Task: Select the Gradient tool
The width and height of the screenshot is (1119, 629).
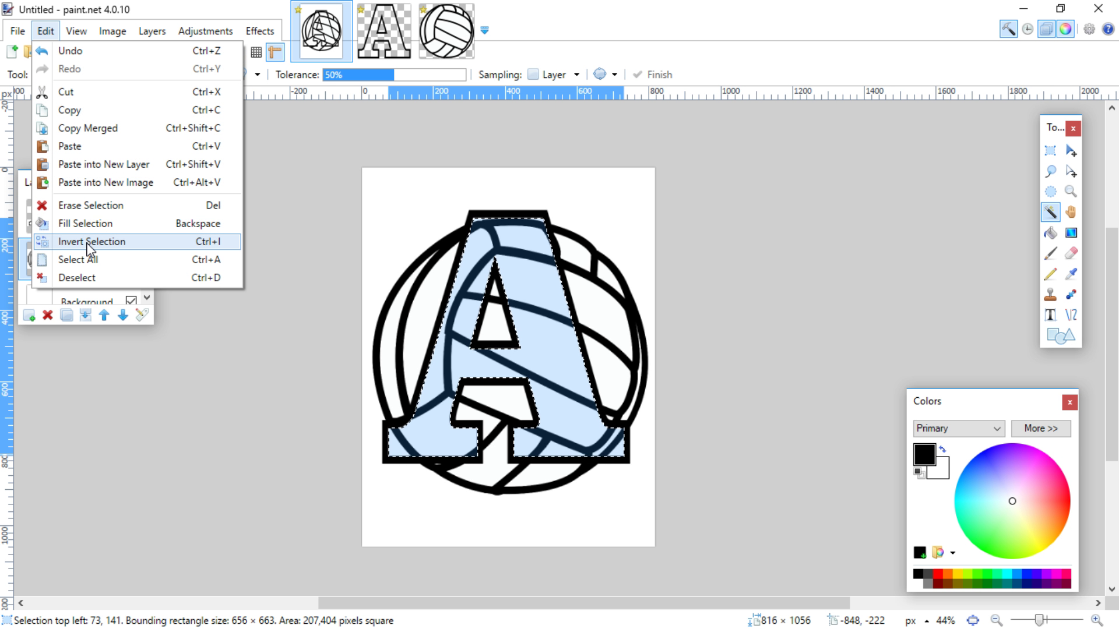Action: coord(1071,233)
